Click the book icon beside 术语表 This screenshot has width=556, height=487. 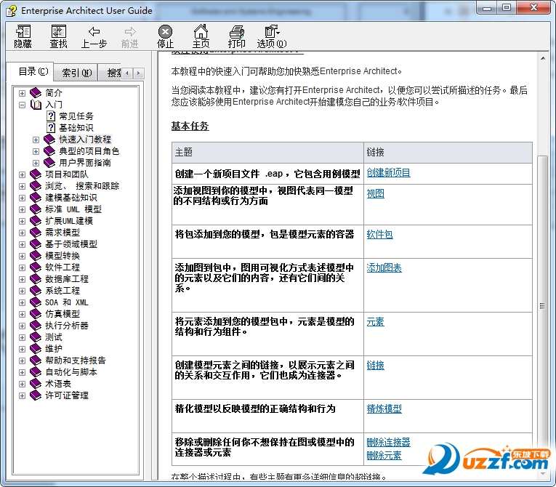pos(36,384)
